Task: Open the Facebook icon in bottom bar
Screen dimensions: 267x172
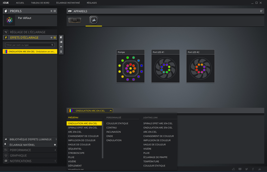Action: (x=253, y=169)
